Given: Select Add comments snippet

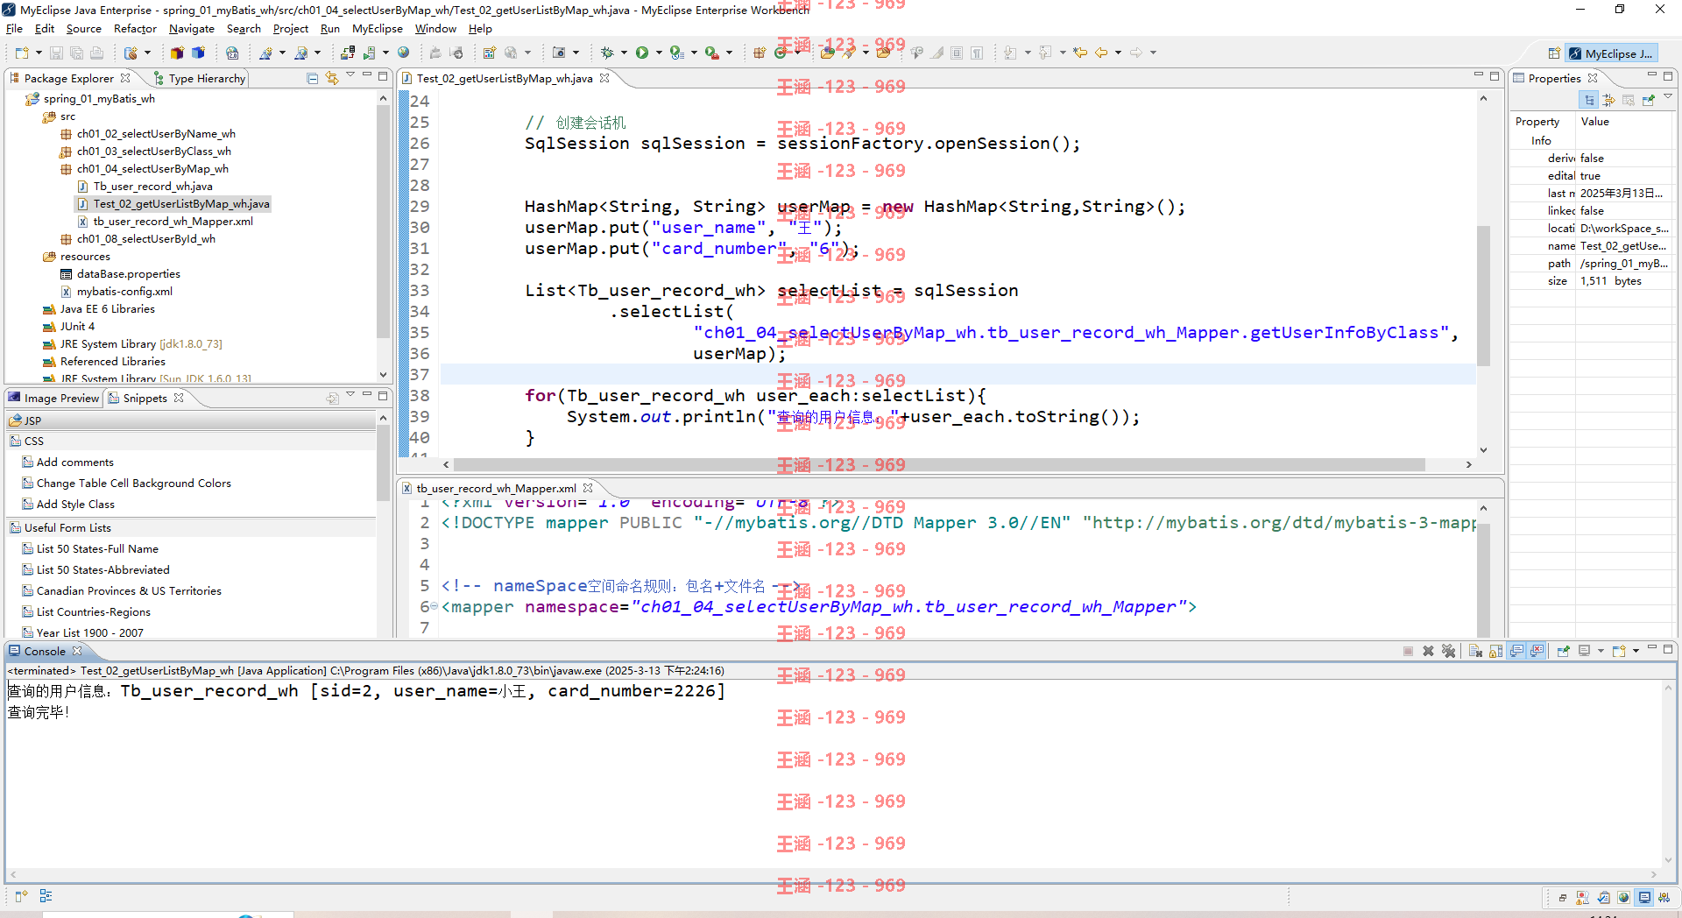Looking at the screenshot, I should tap(74, 462).
